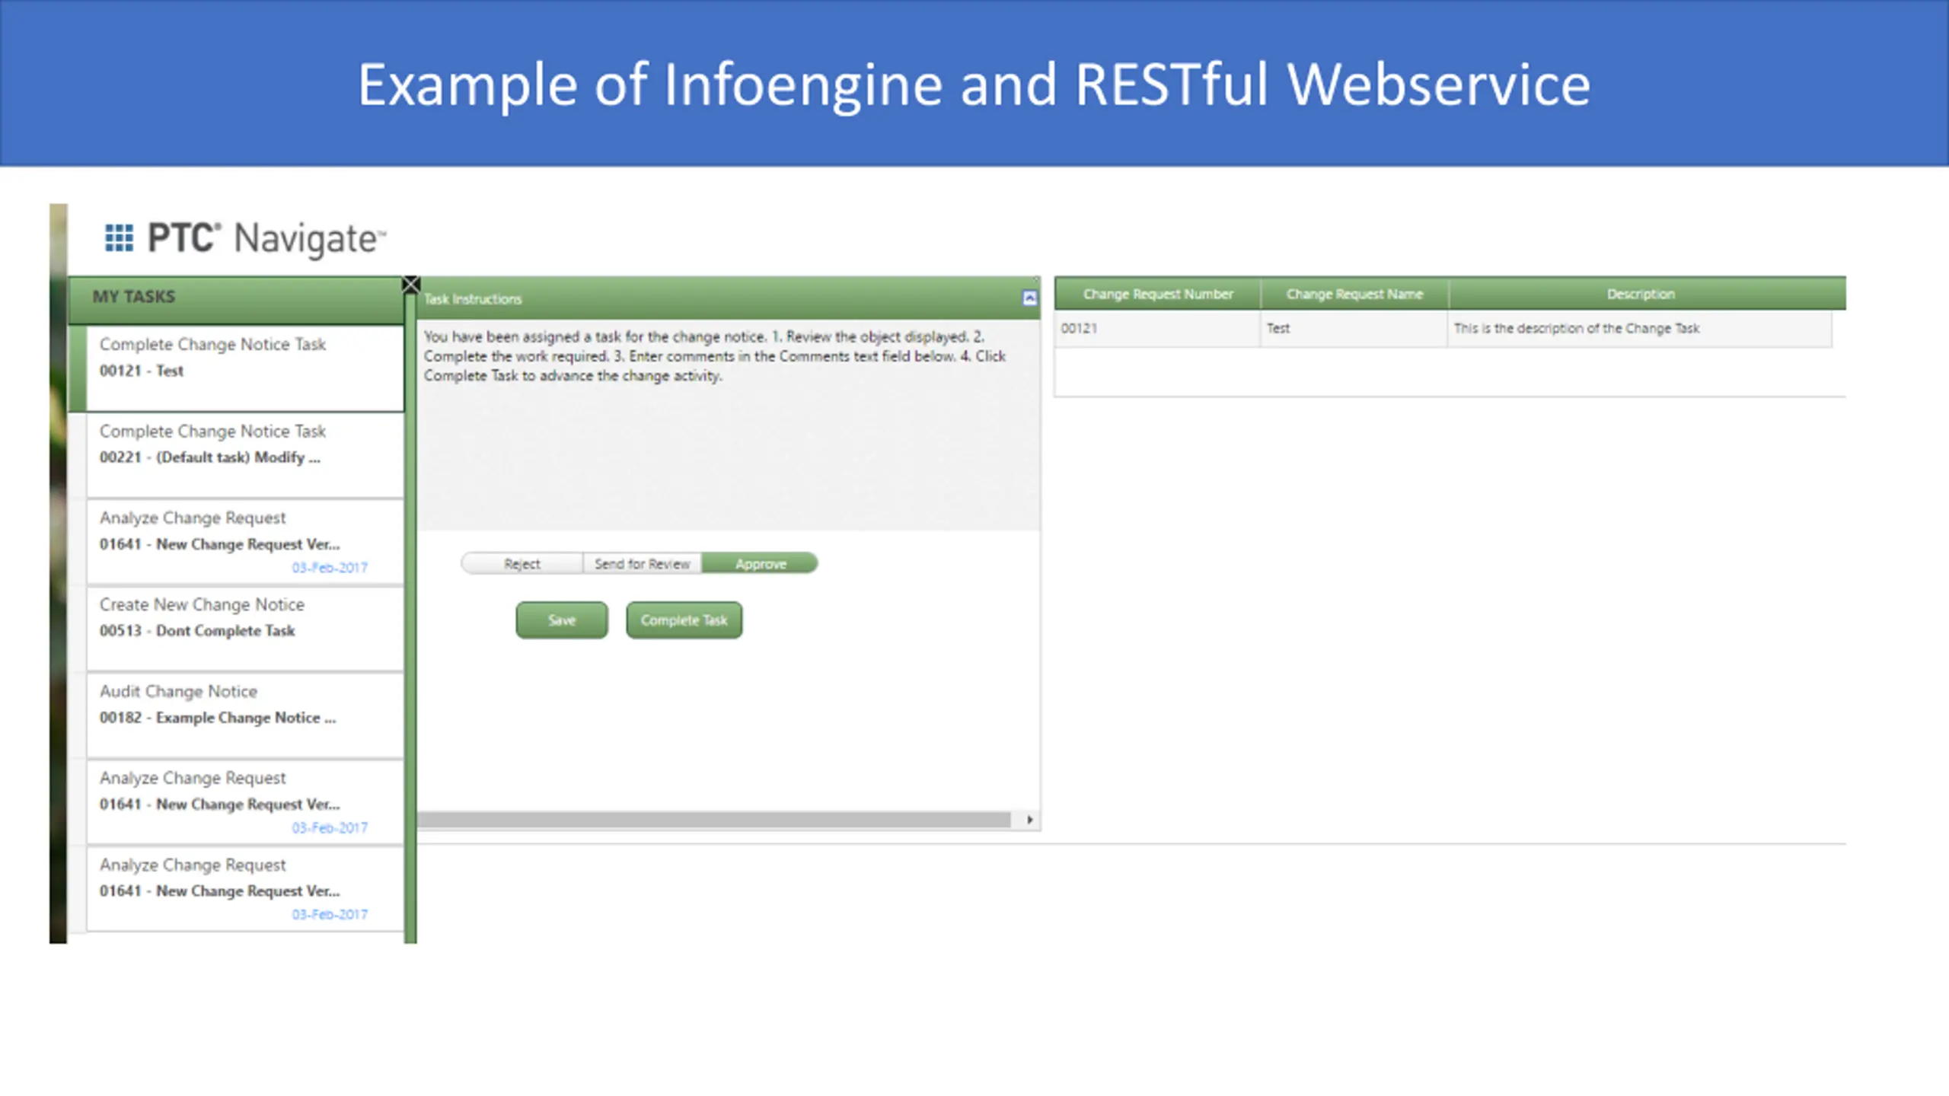Collapse the Task Instructions panel
This screenshot has height=1096, width=1949.
coord(1029,298)
